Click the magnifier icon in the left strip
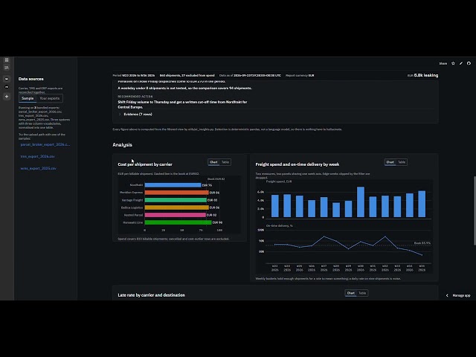Viewport: 476px width, 357px height. [x=7, y=68]
